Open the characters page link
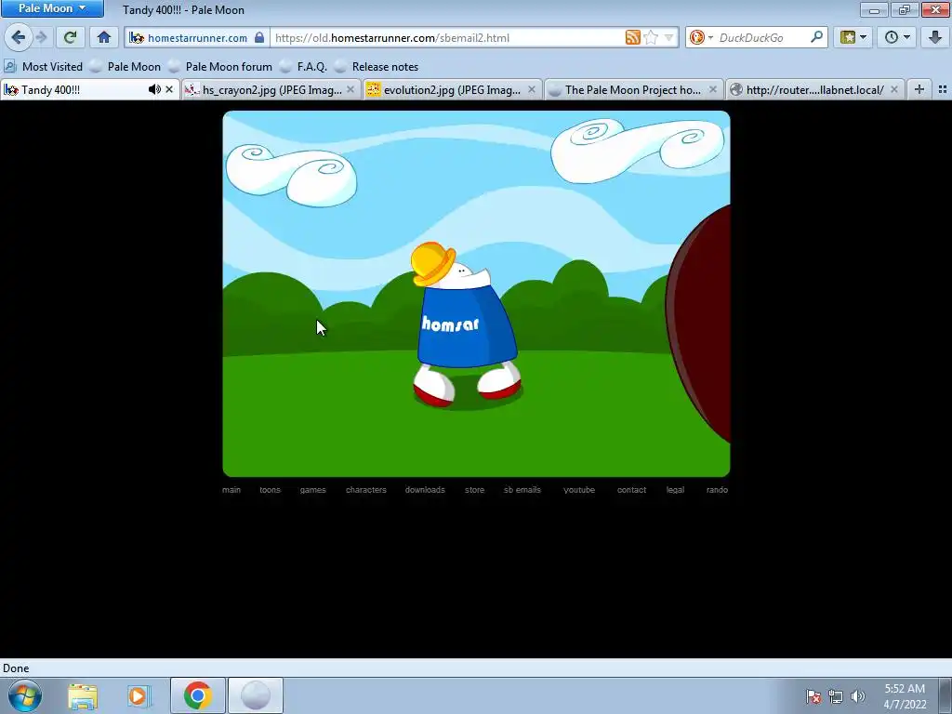Image resolution: width=952 pixels, height=714 pixels. coord(366,489)
